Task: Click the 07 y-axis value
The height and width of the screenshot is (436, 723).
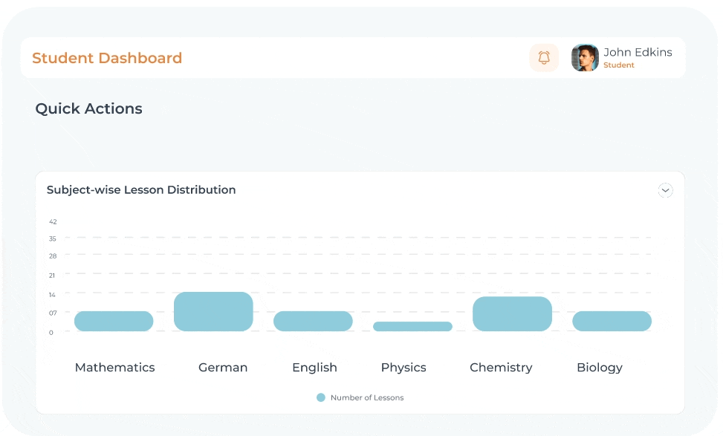Action: click(x=53, y=313)
